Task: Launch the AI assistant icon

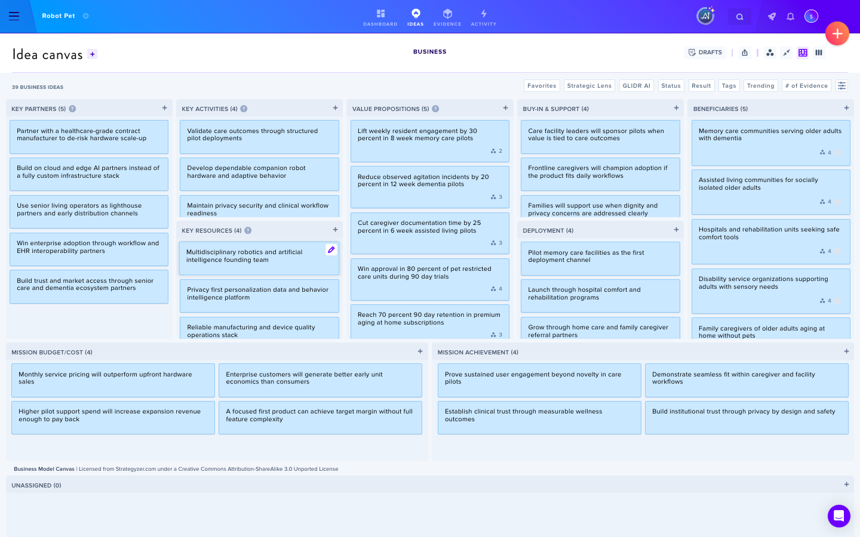Action: tap(705, 16)
